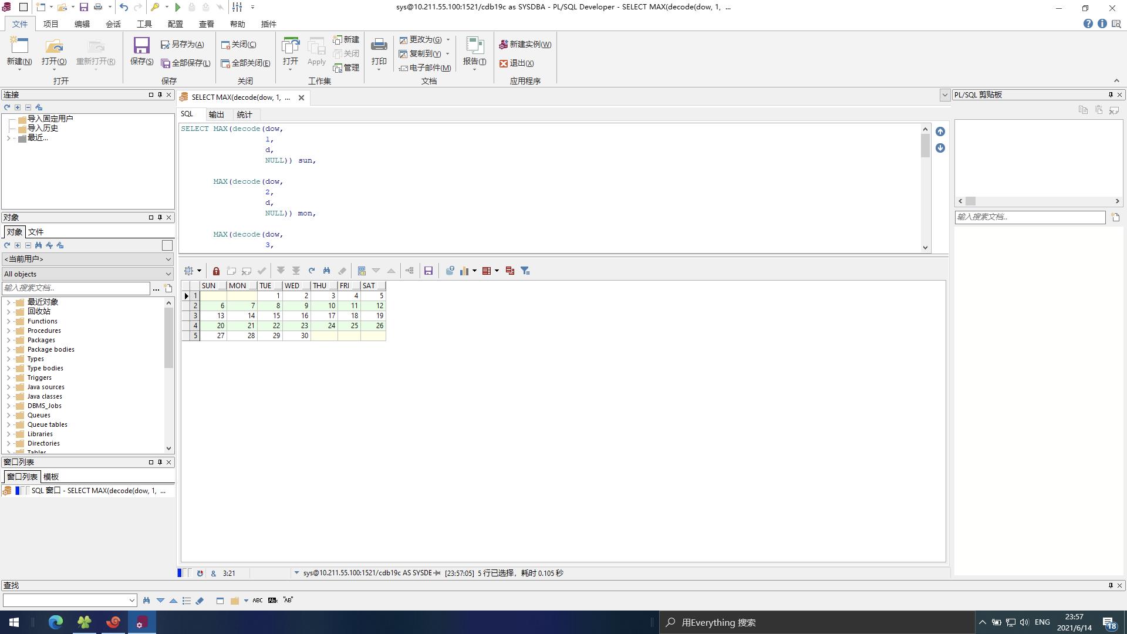Viewport: 1127px width, 634px height.
Task: Click the Commit transaction icon
Action: click(262, 270)
